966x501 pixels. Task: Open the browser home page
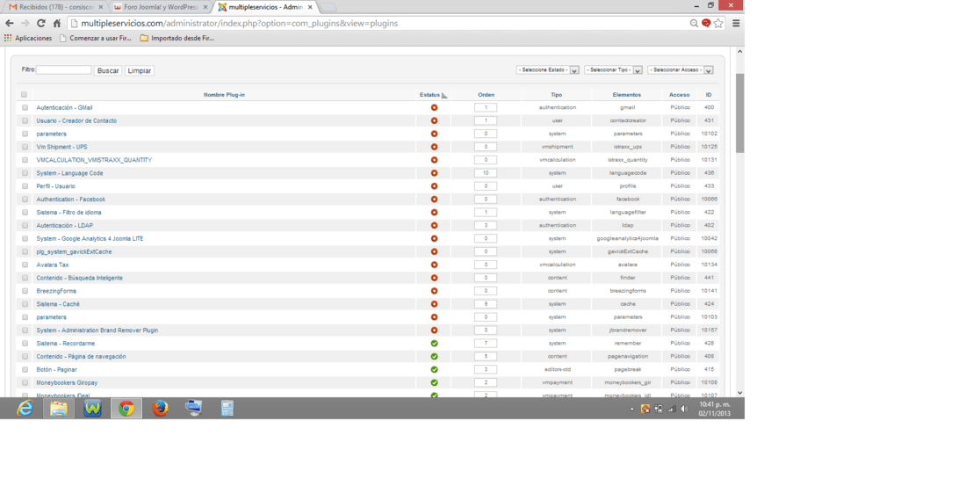coord(57,24)
